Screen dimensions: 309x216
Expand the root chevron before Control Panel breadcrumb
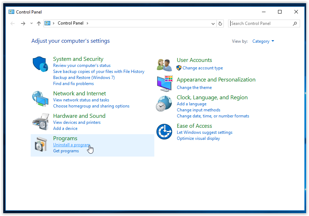click(53, 23)
